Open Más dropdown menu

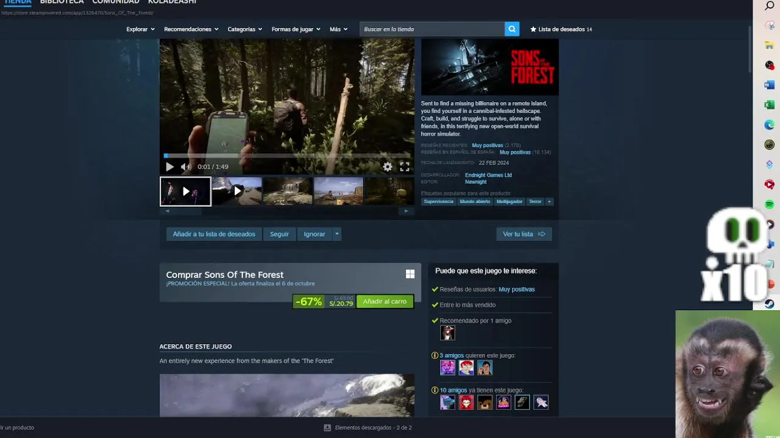(339, 29)
